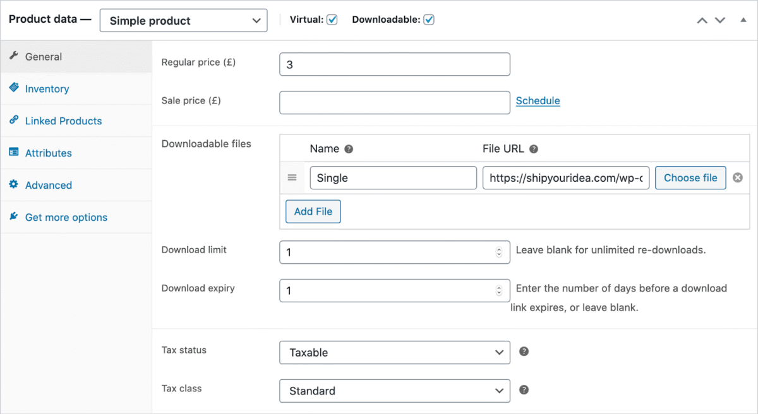Screen dimensions: 758x414
Task: Open the Tax class dropdown
Action: coord(394,391)
